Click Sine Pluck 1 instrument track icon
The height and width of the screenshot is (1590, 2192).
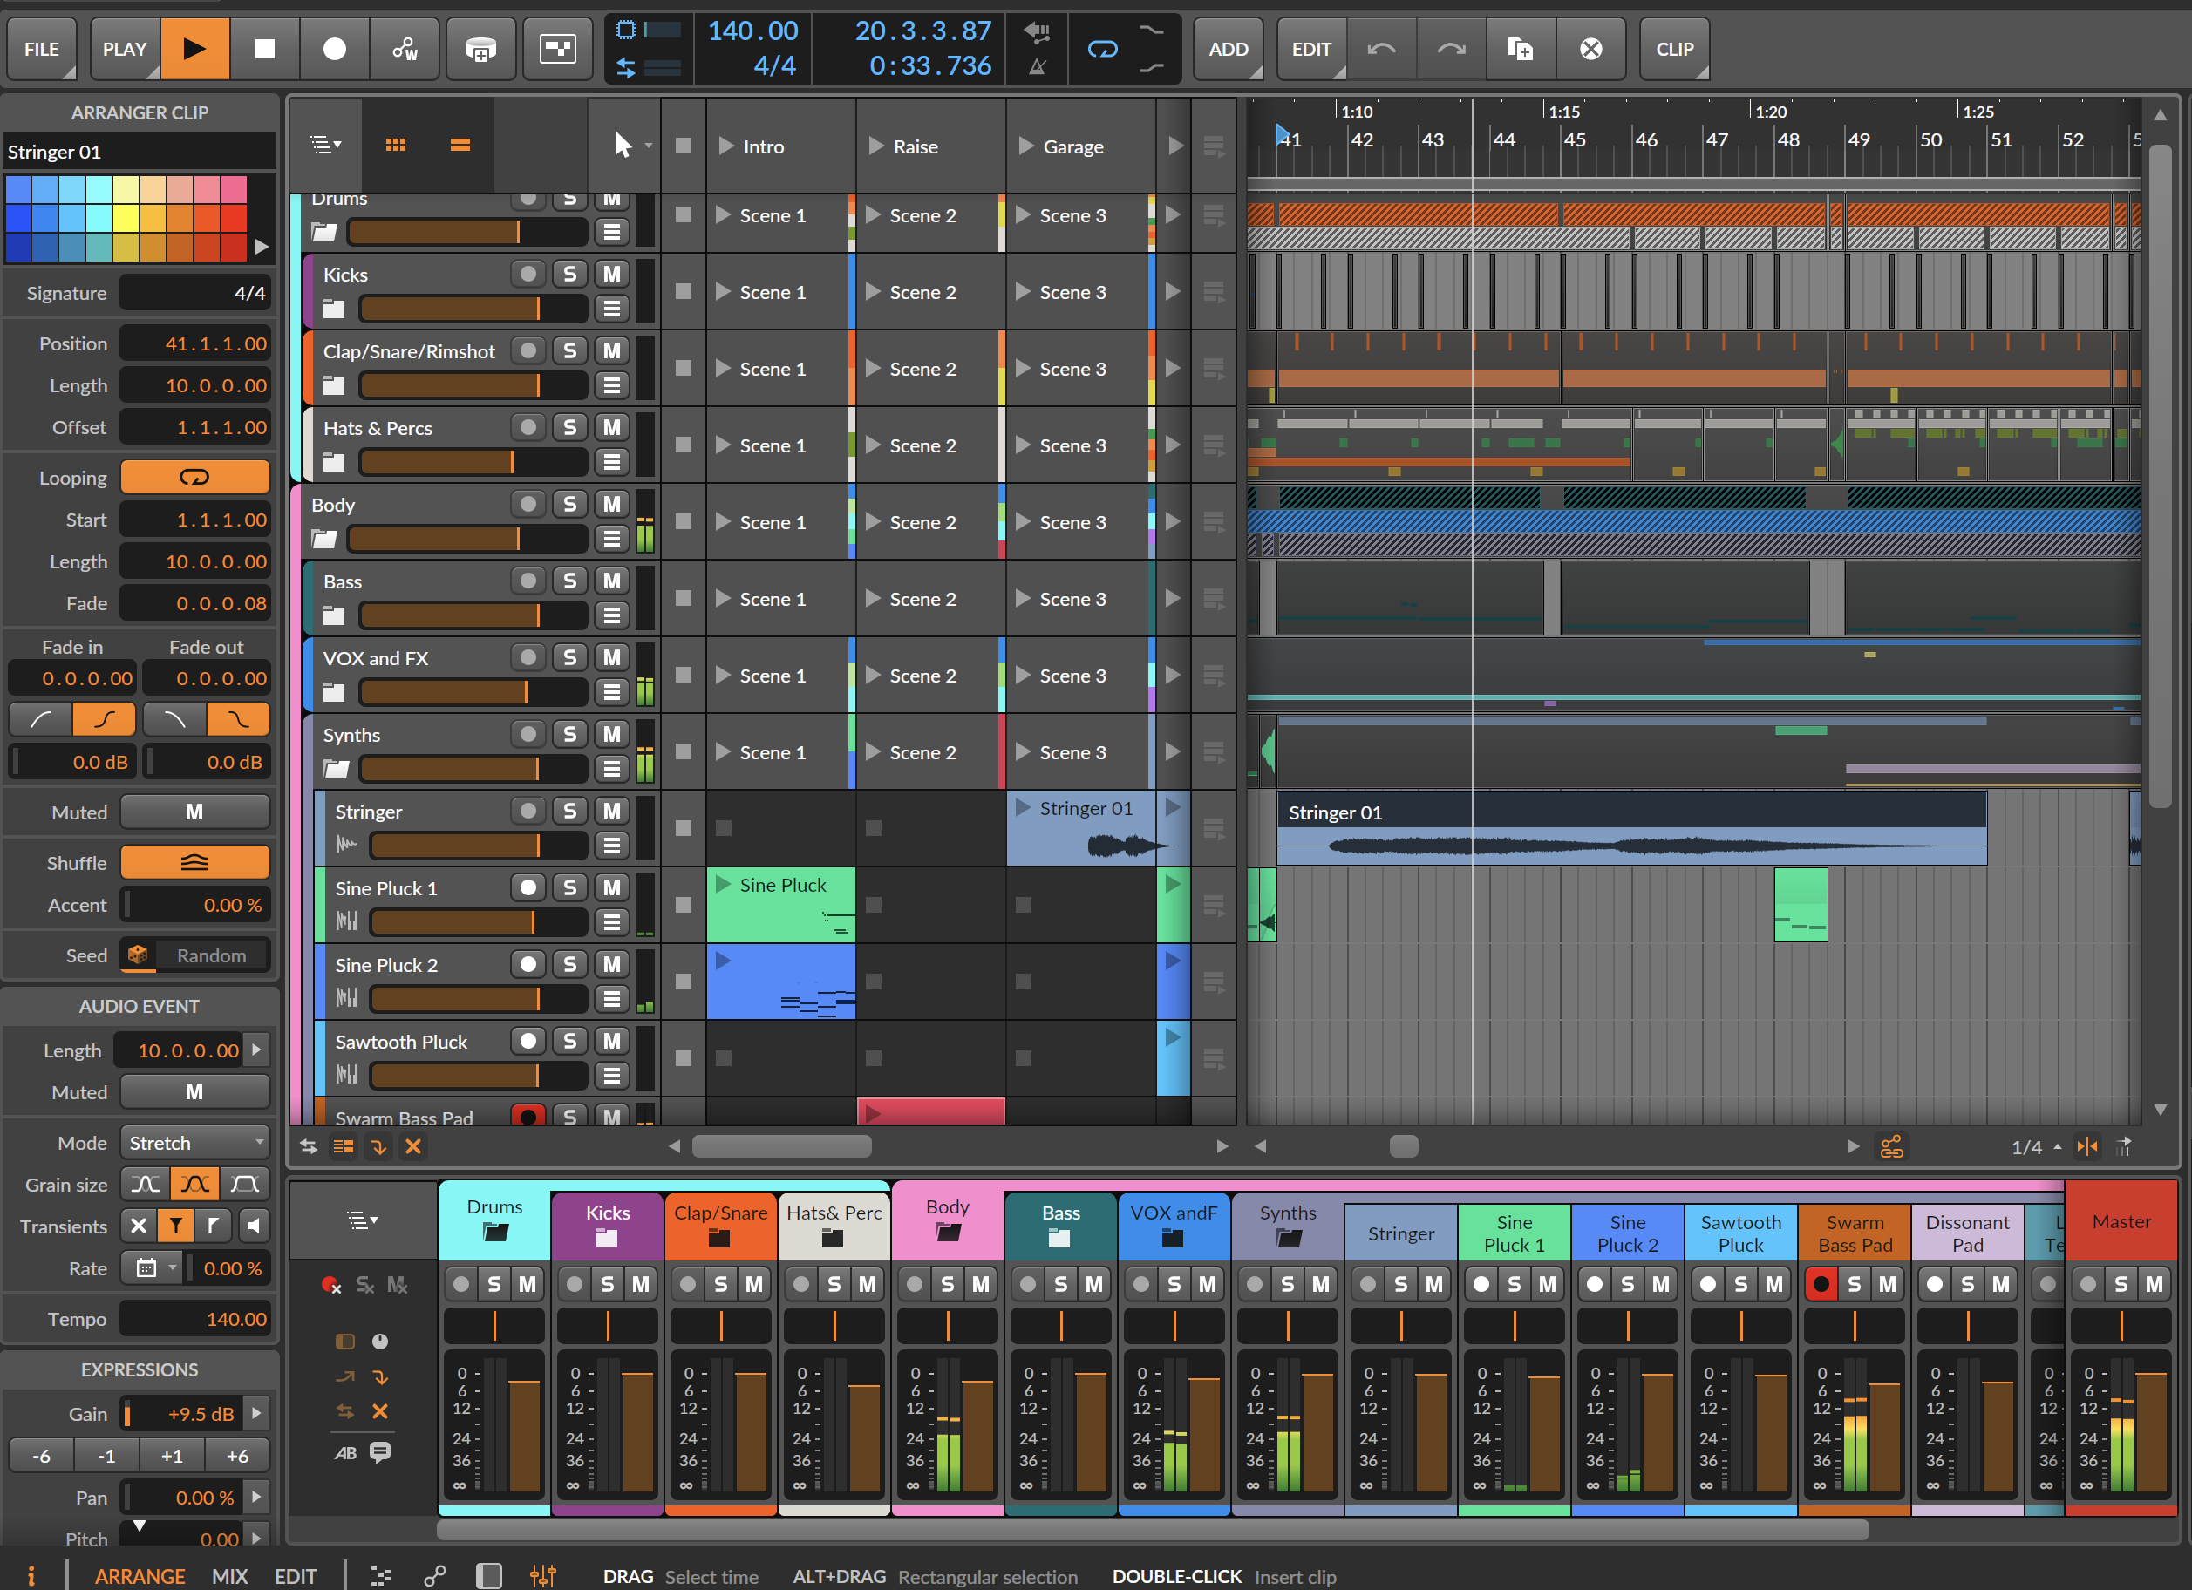tap(346, 921)
